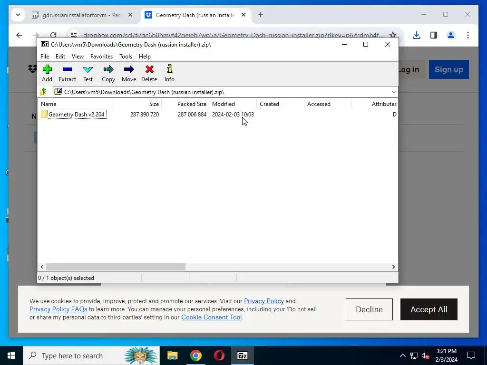487x365 pixels.
Task: Decline cookies on Dropbox page
Action: [369, 309]
